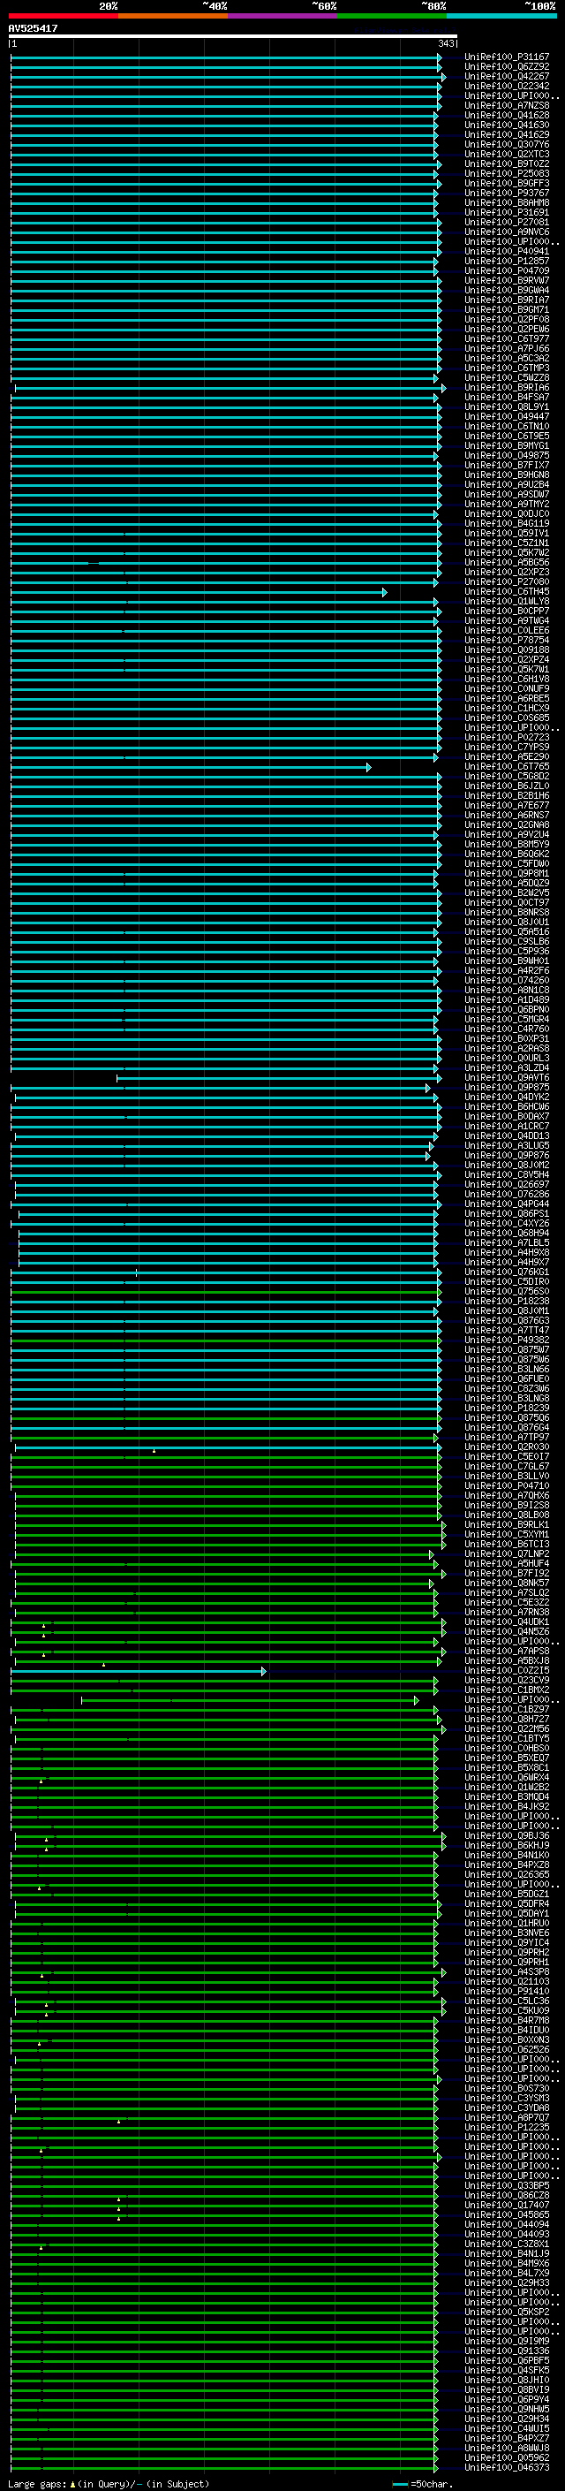Select the UniRef100_P91410 entry
565x2491 pixels.
click(x=507, y=1991)
